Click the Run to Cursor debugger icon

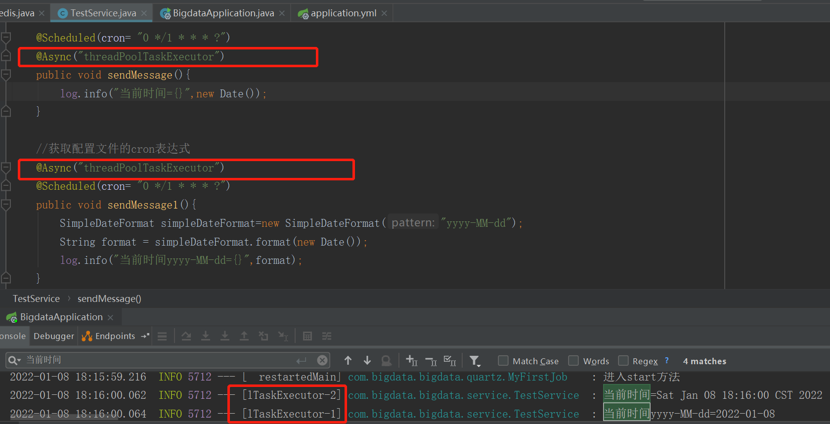click(283, 337)
